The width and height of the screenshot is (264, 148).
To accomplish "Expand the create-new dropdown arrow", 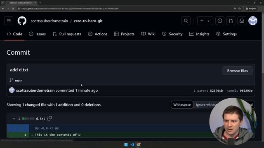I will [x=209, y=21].
